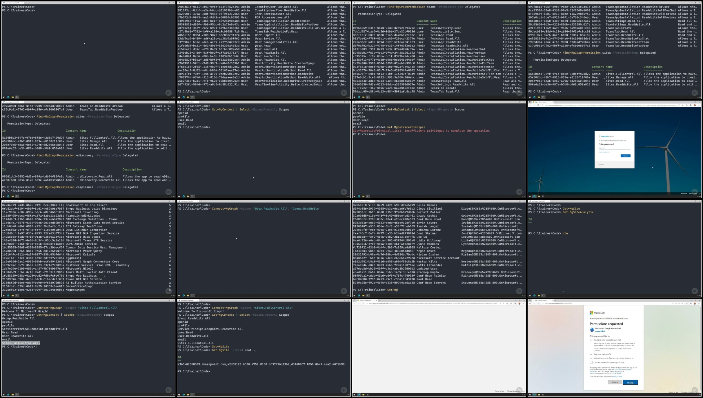Screen dimensions: 703x398
Task: Click Refresh icon in the Enter password browser frame
Action: pos(538,105)
